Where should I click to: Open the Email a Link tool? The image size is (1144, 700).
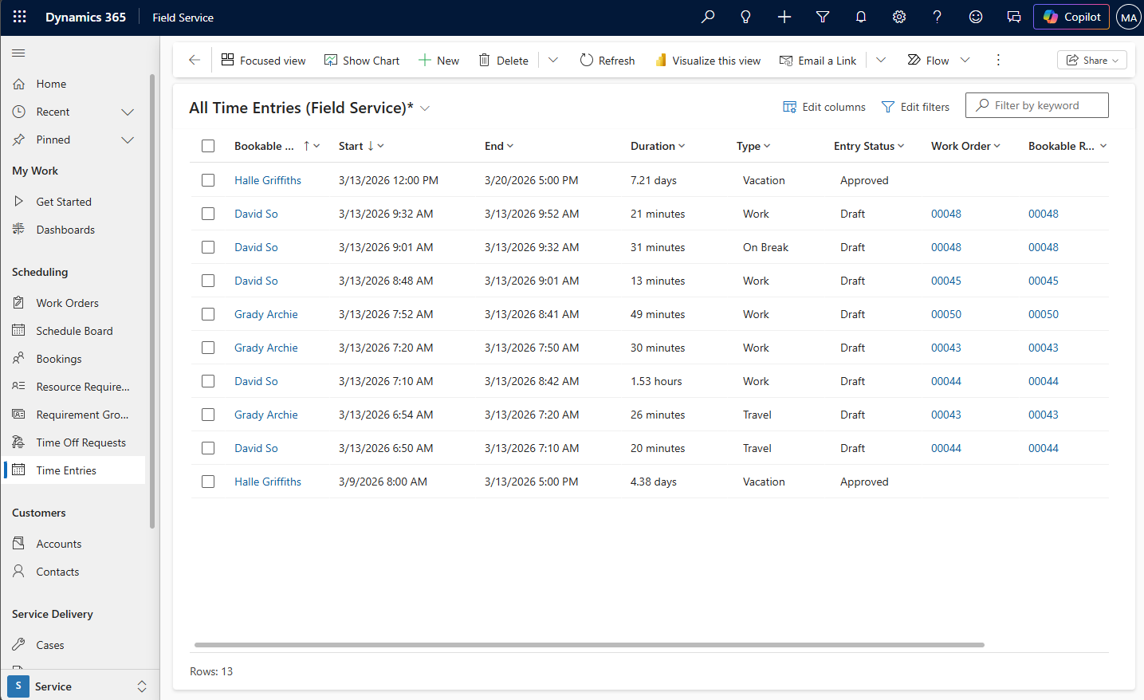coord(818,60)
